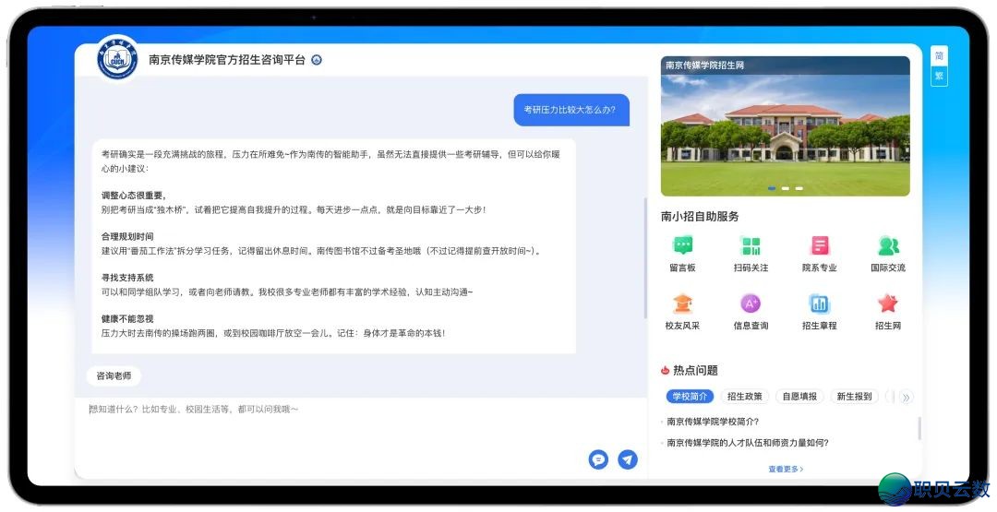The height and width of the screenshot is (512, 997).
Task: Select the 招生政策 tab
Action: (x=745, y=397)
